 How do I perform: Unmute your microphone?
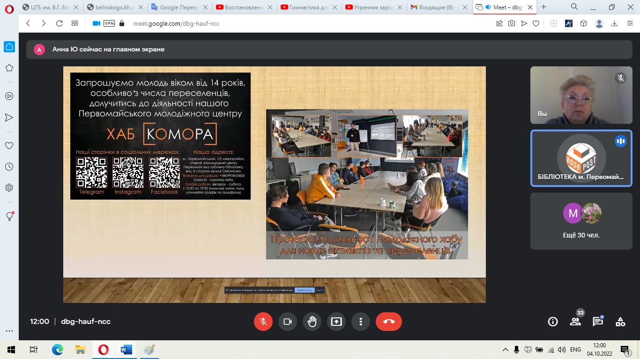coord(263,322)
